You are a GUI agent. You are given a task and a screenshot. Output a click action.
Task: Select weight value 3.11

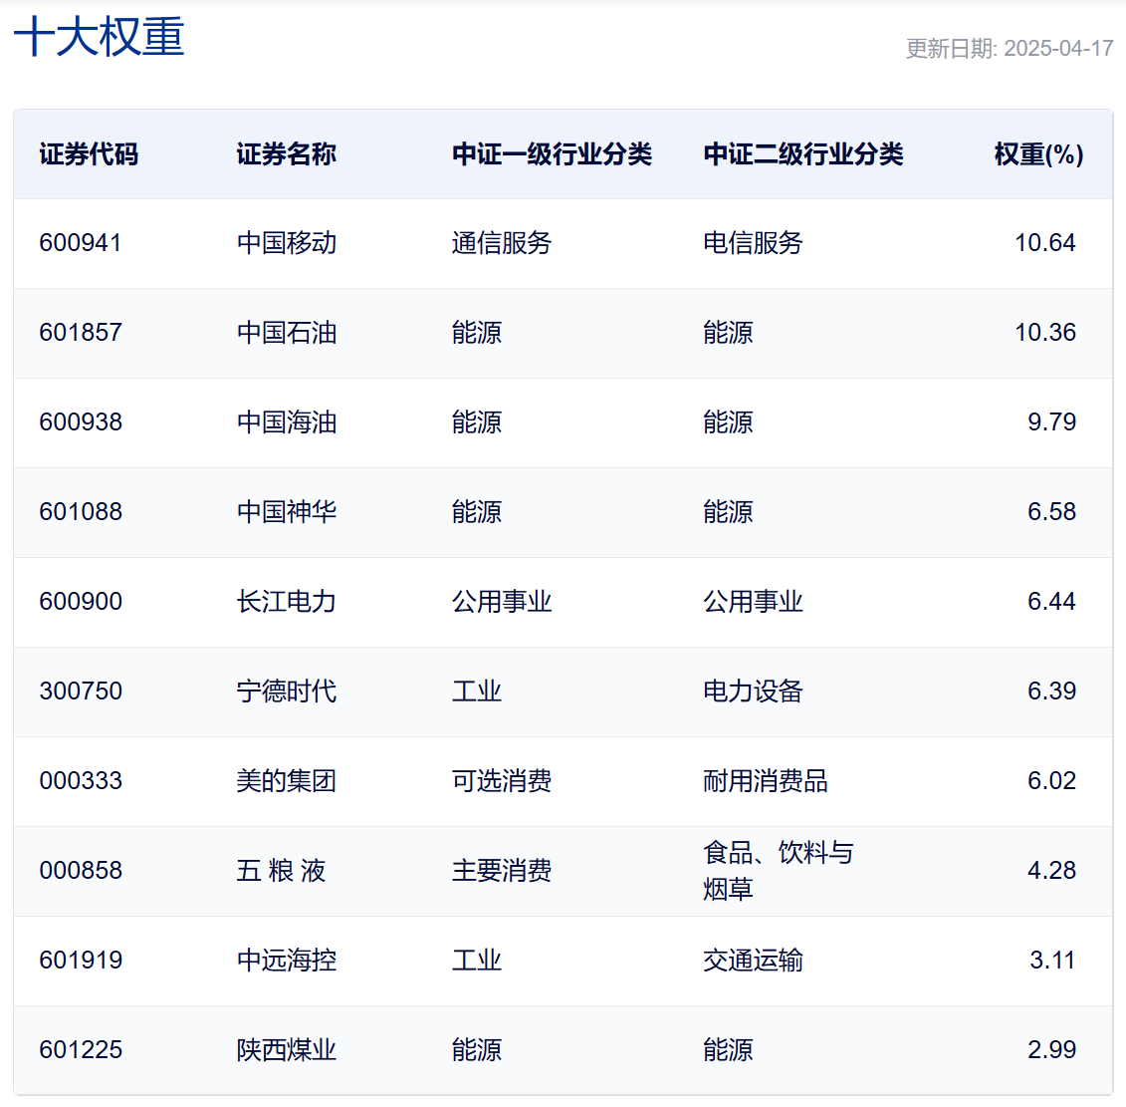pos(1052,961)
